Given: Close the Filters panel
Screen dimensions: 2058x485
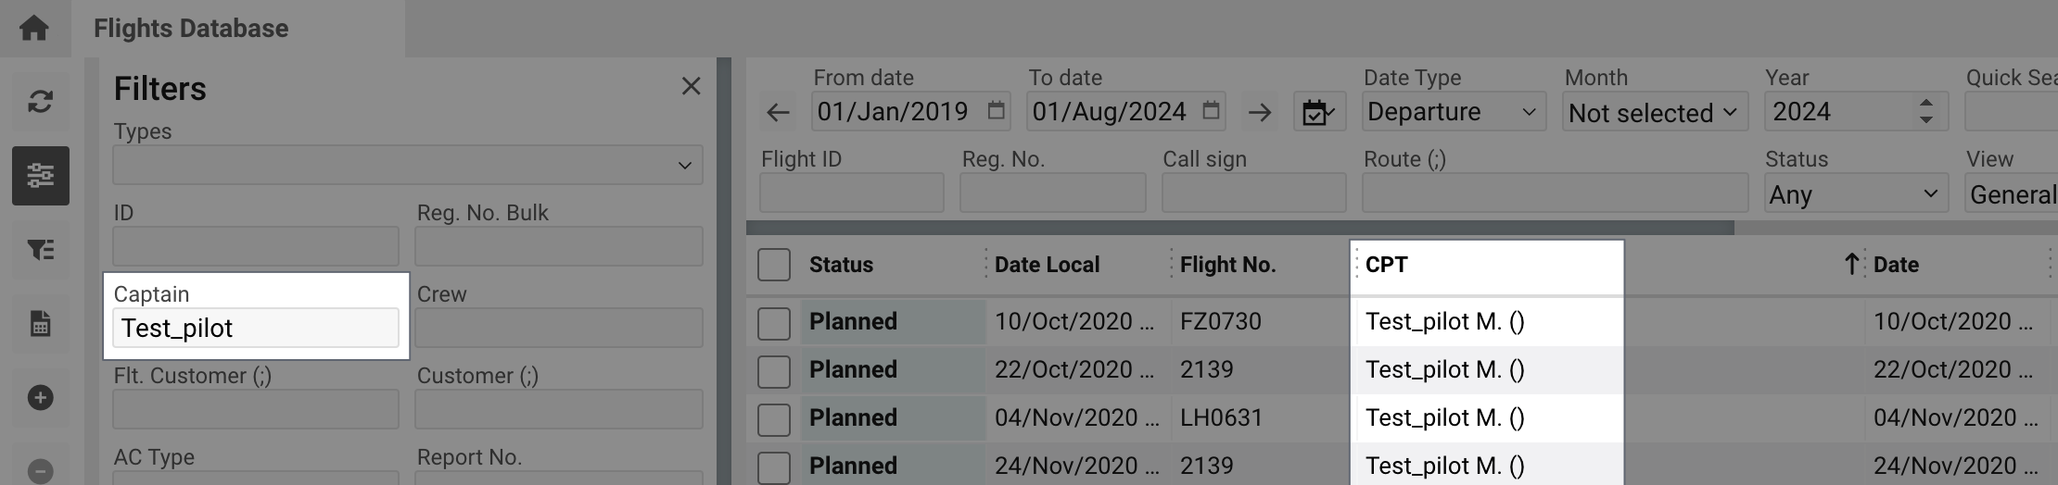Looking at the screenshot, I should [691, 86].
